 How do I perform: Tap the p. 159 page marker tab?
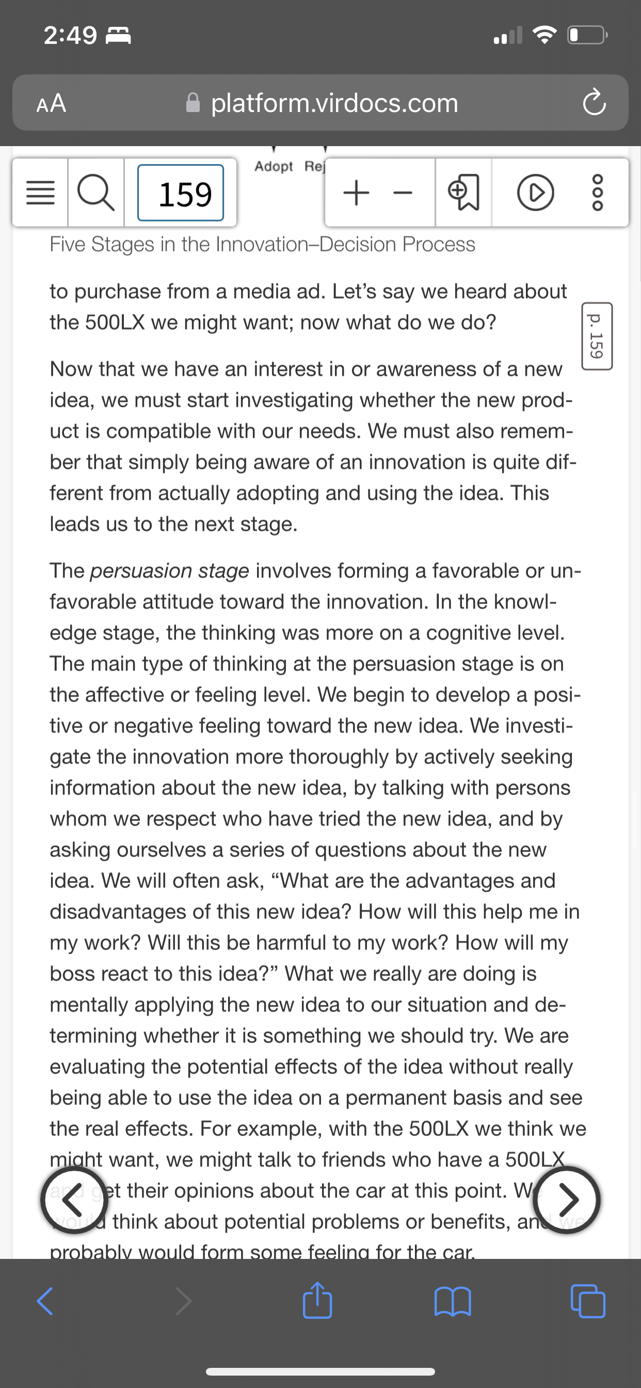point(597,336)
